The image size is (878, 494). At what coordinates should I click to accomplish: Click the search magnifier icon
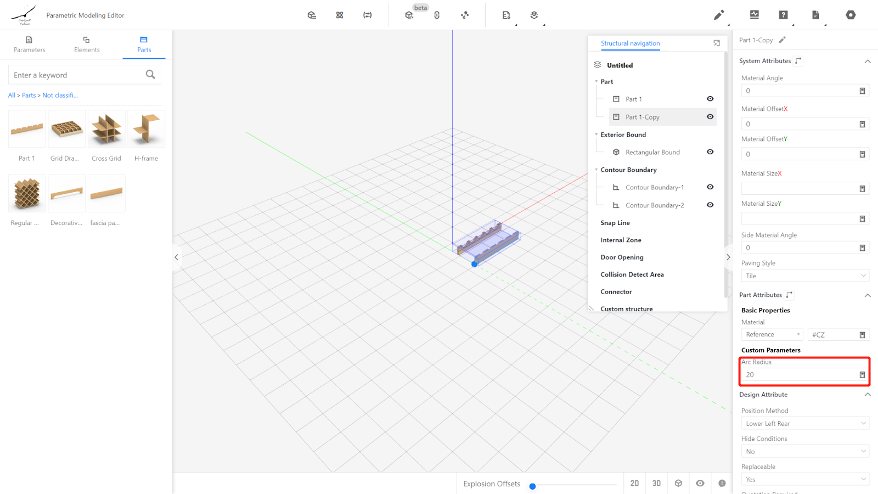coord(150,75)
